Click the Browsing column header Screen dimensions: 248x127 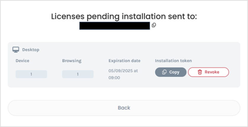(x=72, y=61)
